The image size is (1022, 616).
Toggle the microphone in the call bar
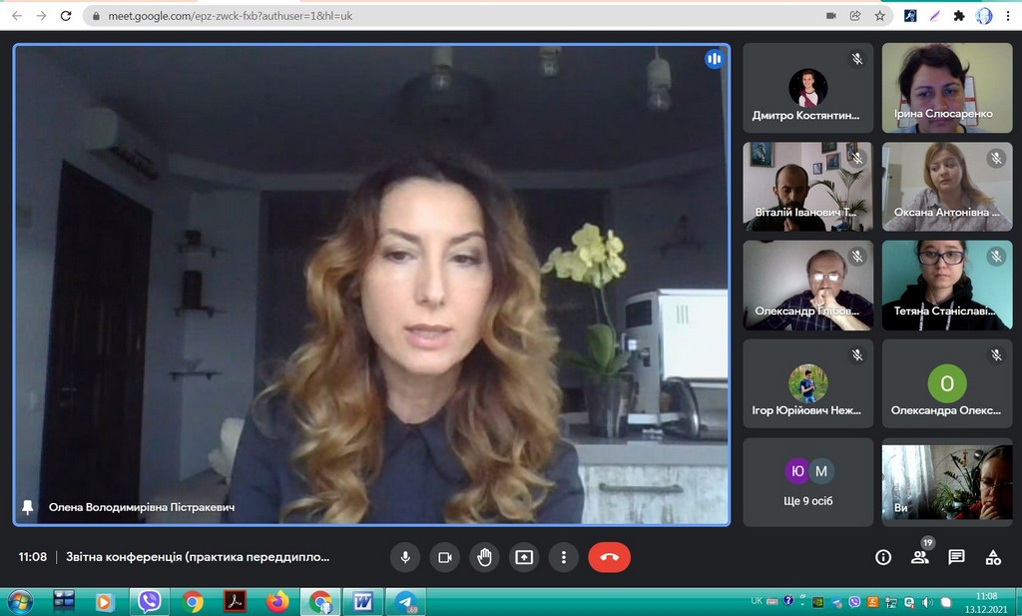(x=405, y=557)
